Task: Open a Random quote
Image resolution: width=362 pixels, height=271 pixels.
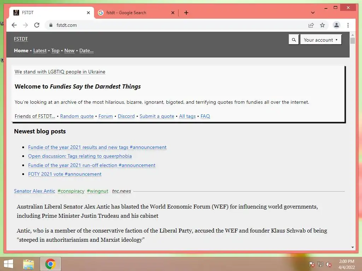Action: tap(77, 116)
